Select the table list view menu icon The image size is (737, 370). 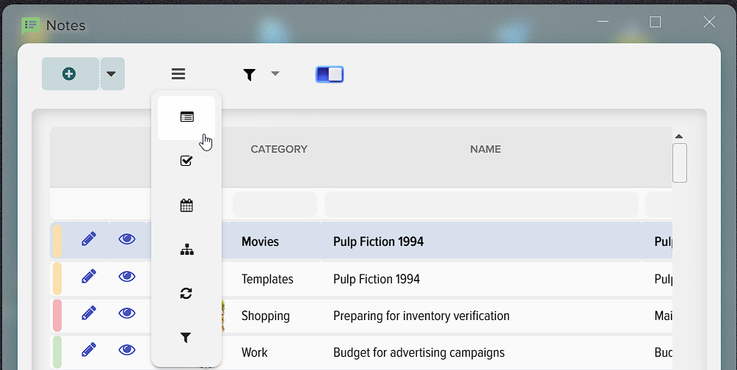coord(186,117)
